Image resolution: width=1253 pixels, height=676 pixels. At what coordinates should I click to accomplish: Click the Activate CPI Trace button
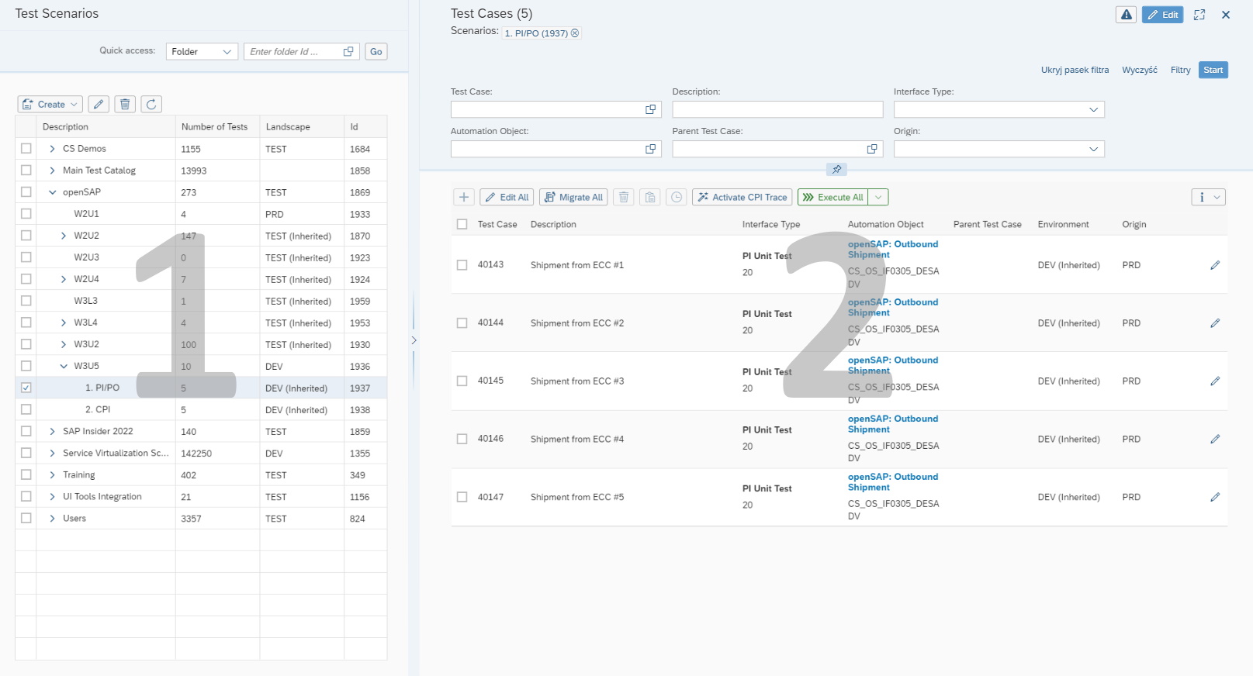click(742, 197)
